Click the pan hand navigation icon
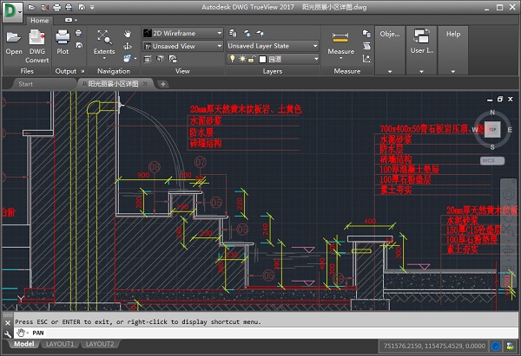521x356 pixels. (x=128, y=34)
